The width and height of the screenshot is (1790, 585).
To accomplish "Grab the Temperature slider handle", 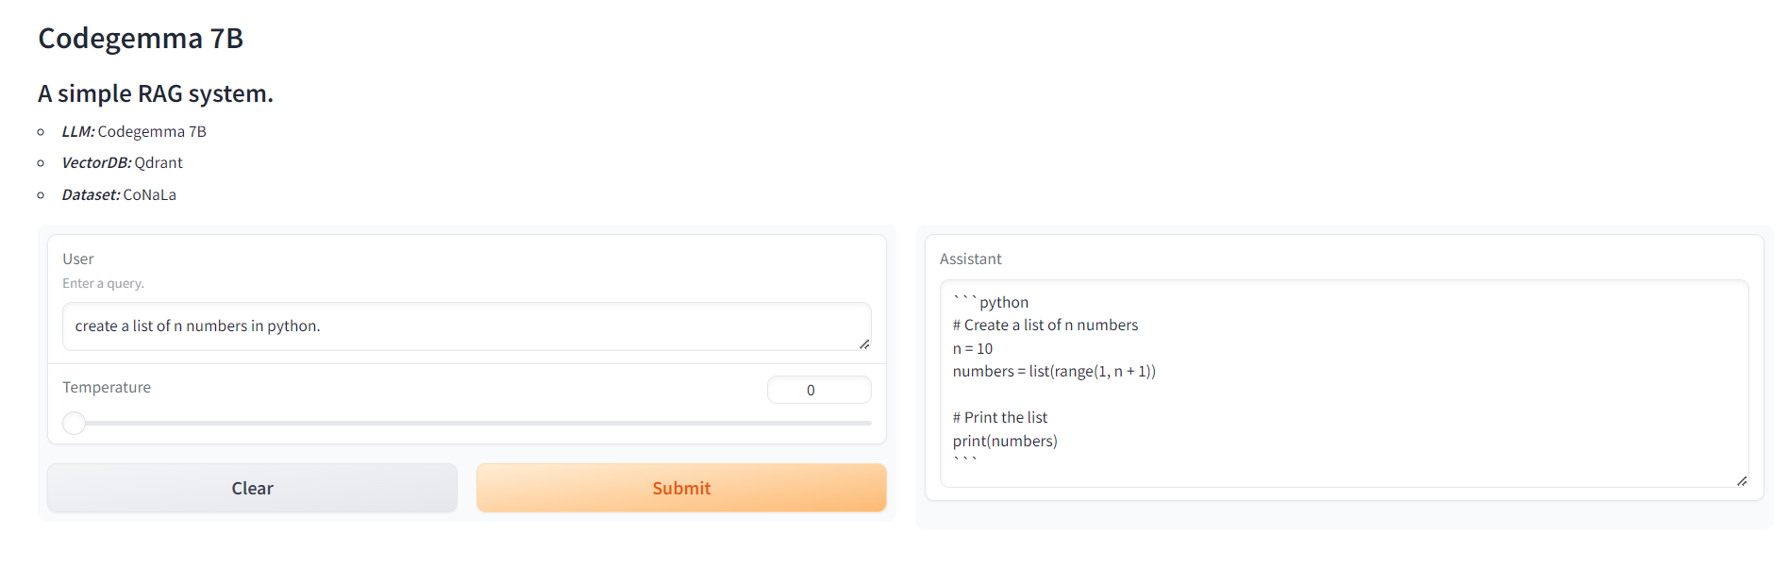I will pyautogui.click(x=74, y=424).
